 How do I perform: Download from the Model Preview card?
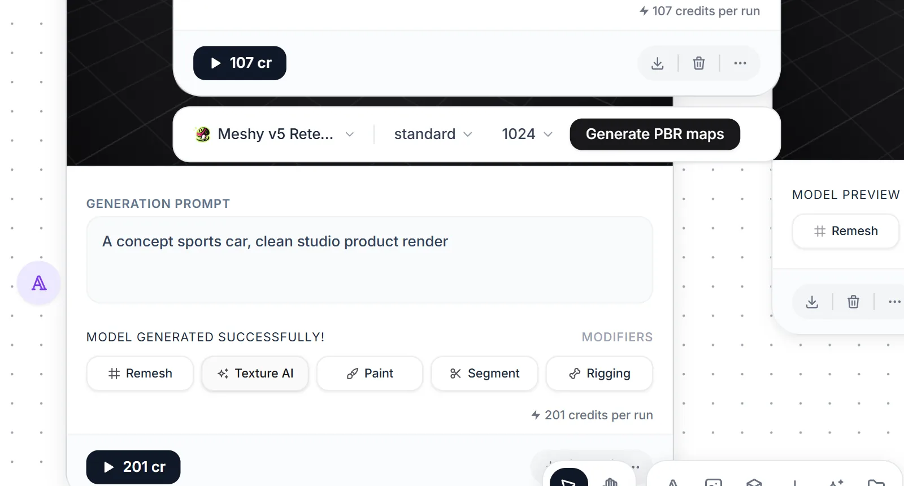pyautogui.click(x=812, y=302)
